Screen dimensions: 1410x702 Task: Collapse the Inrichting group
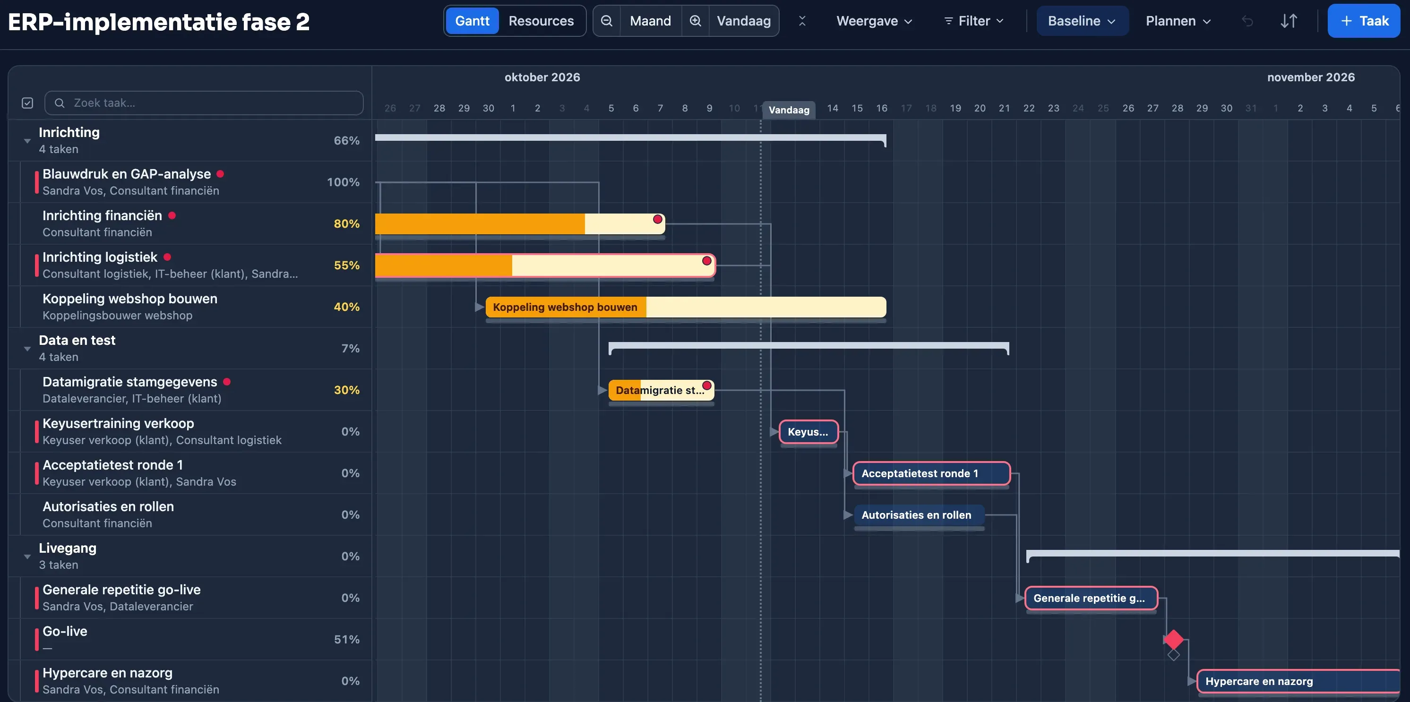point(27,141)
